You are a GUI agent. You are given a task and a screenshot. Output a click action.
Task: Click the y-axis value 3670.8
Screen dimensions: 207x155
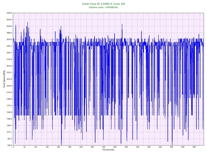[x=9, y=39]
